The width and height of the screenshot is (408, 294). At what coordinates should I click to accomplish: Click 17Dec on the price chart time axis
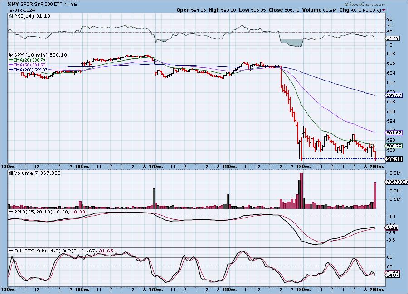[155, 166]
